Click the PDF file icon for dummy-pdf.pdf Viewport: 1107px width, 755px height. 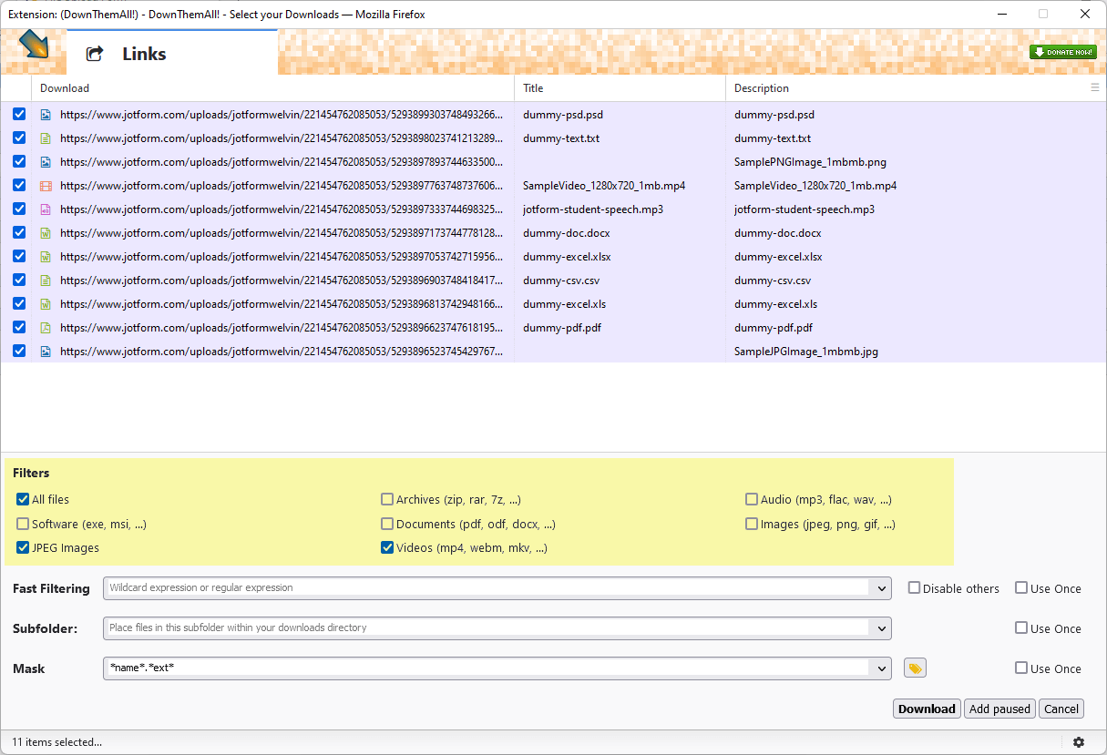coord(46,328)
